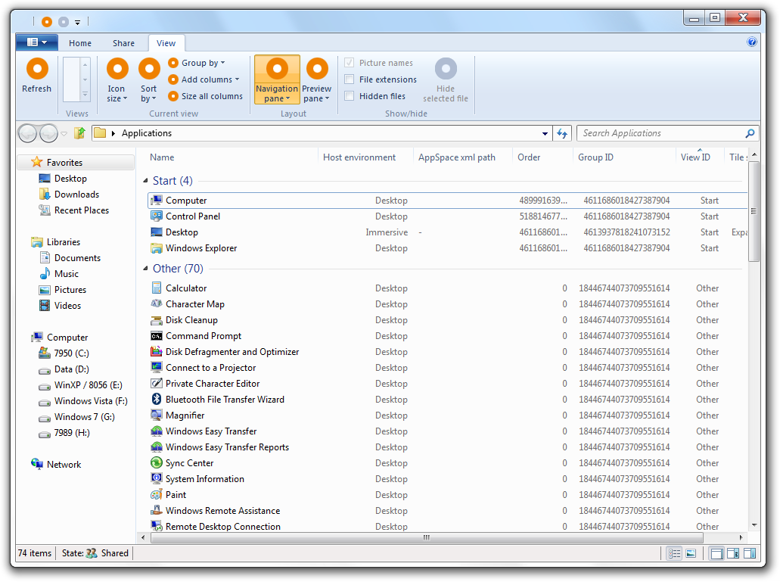This screenshot has height=582, width=780.
Task: Click the Refresh icon in the ribbon
Action: (x=36, y=70)
